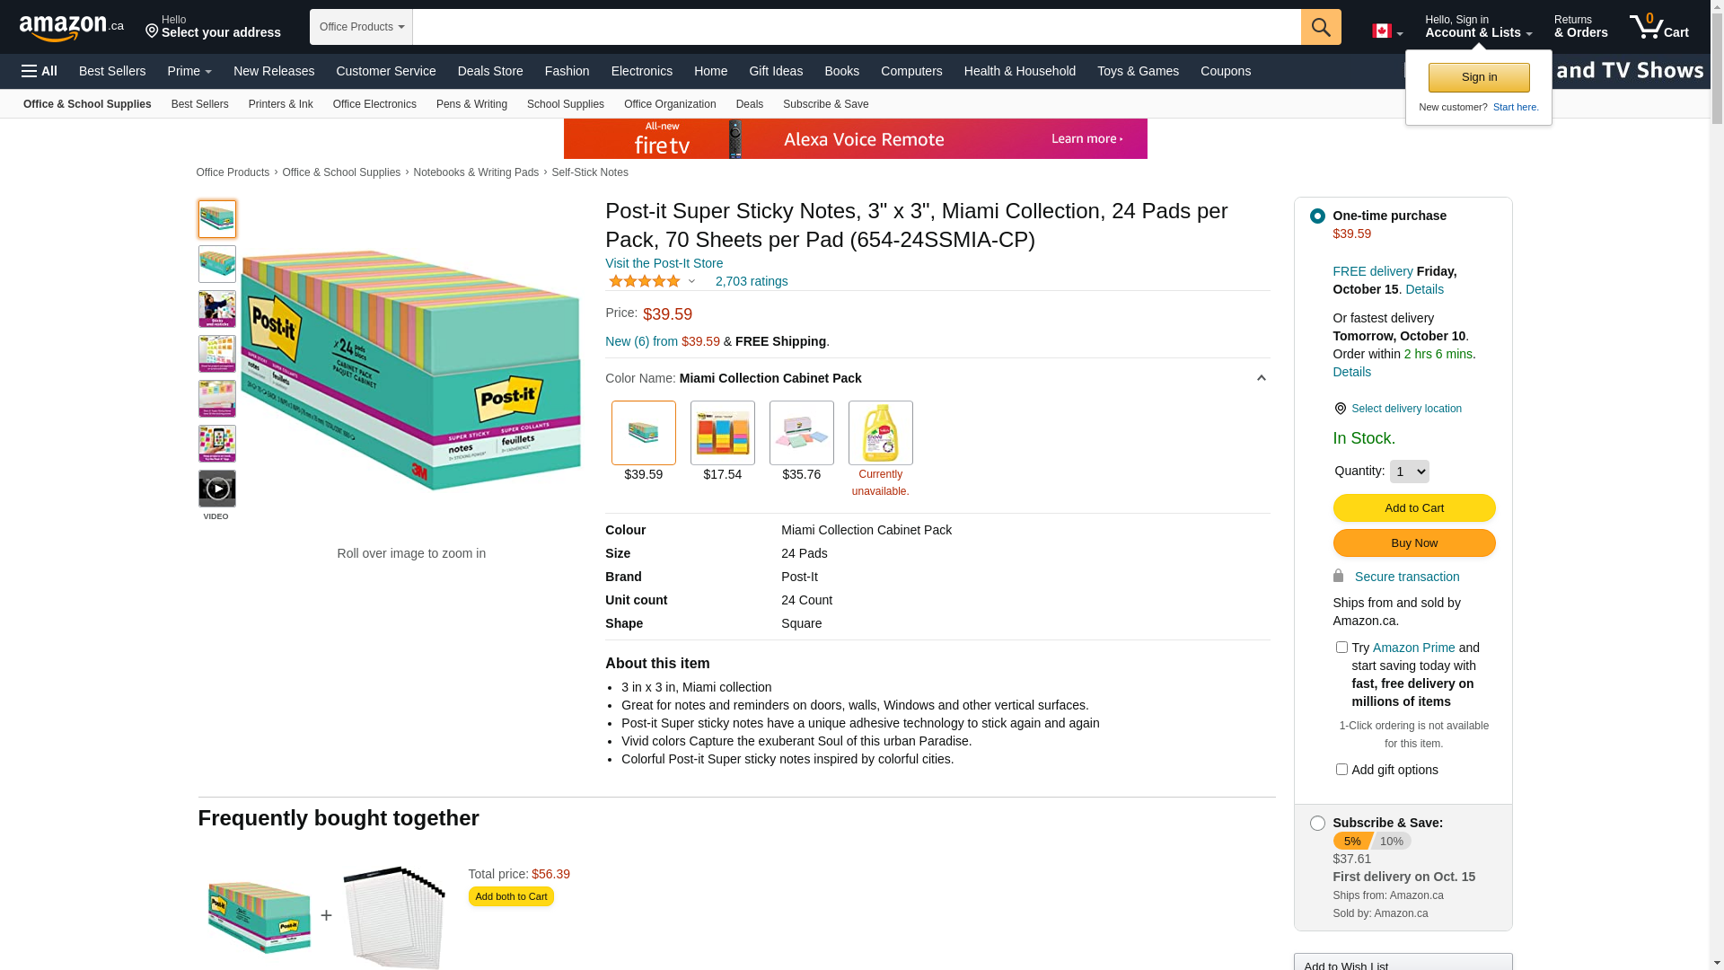Image resolution: width=1724 pixels, height=970 pixels.
Task: Choose the $17.54 color swatch option
Action: 722,434
